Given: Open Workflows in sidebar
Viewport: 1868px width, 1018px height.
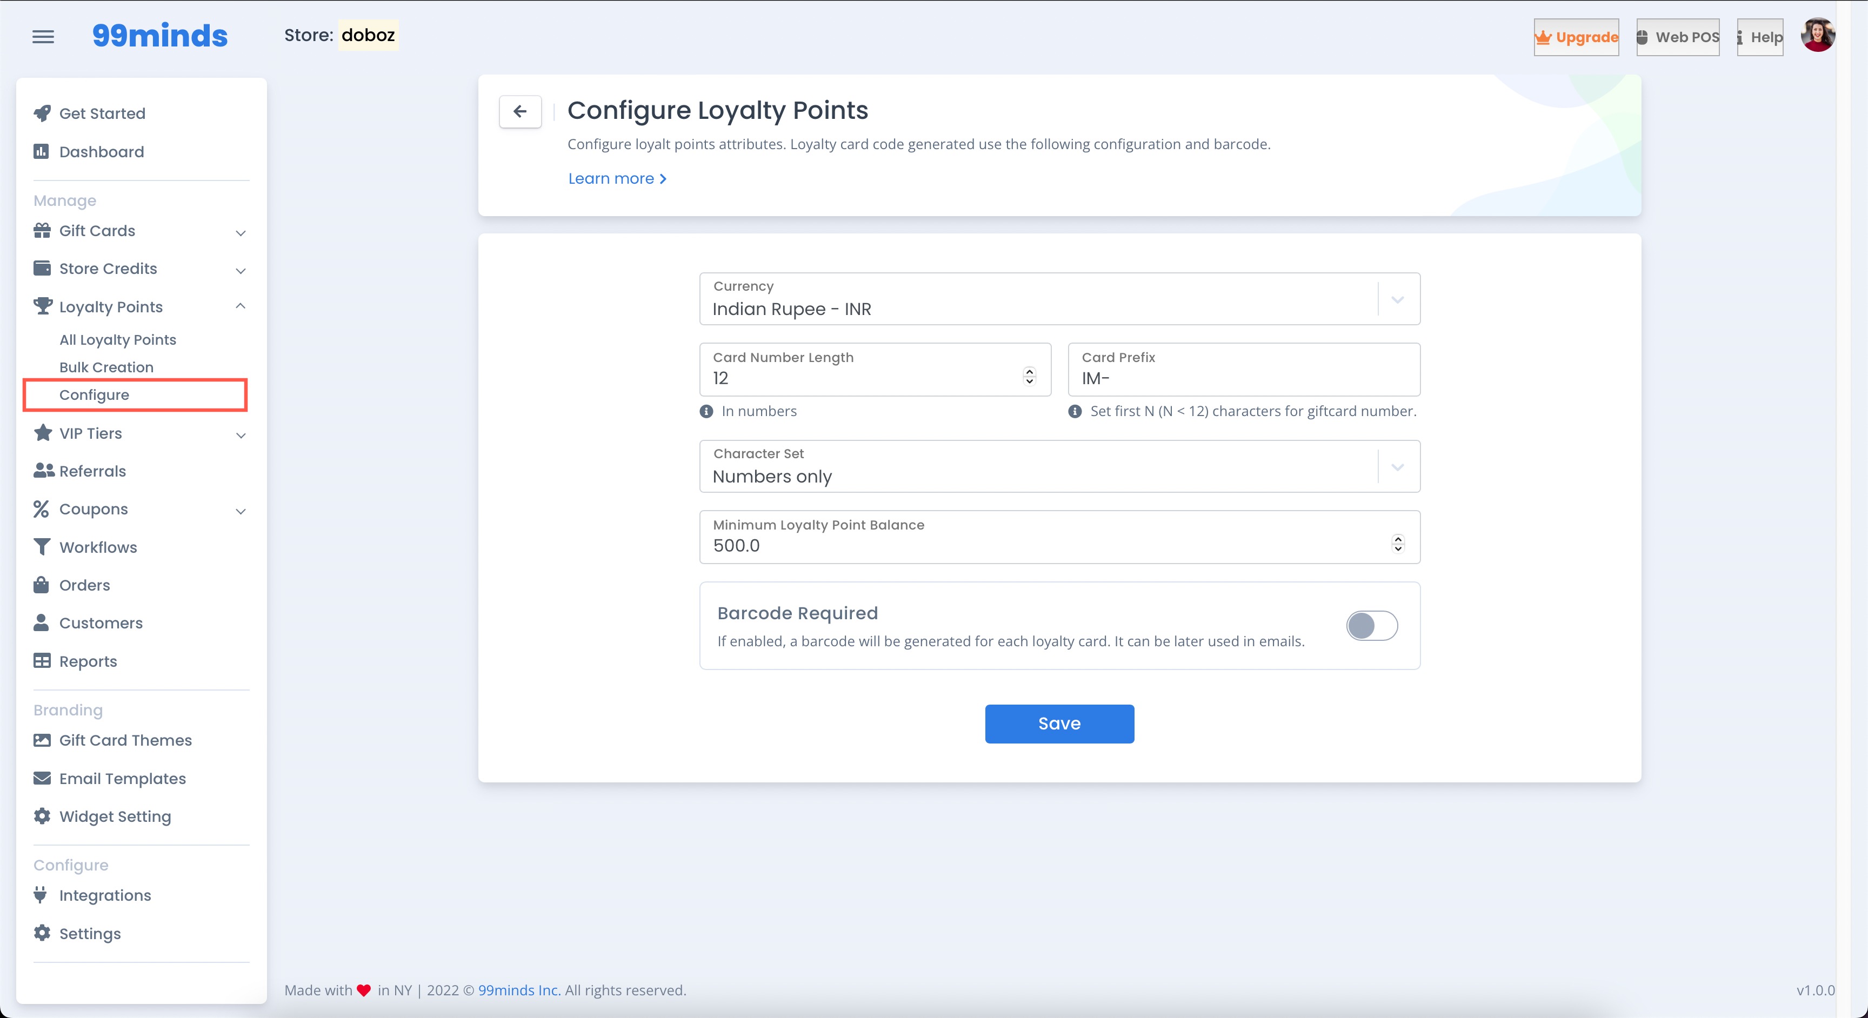Looking at the screenshot, I should click(x=98, y=547).
